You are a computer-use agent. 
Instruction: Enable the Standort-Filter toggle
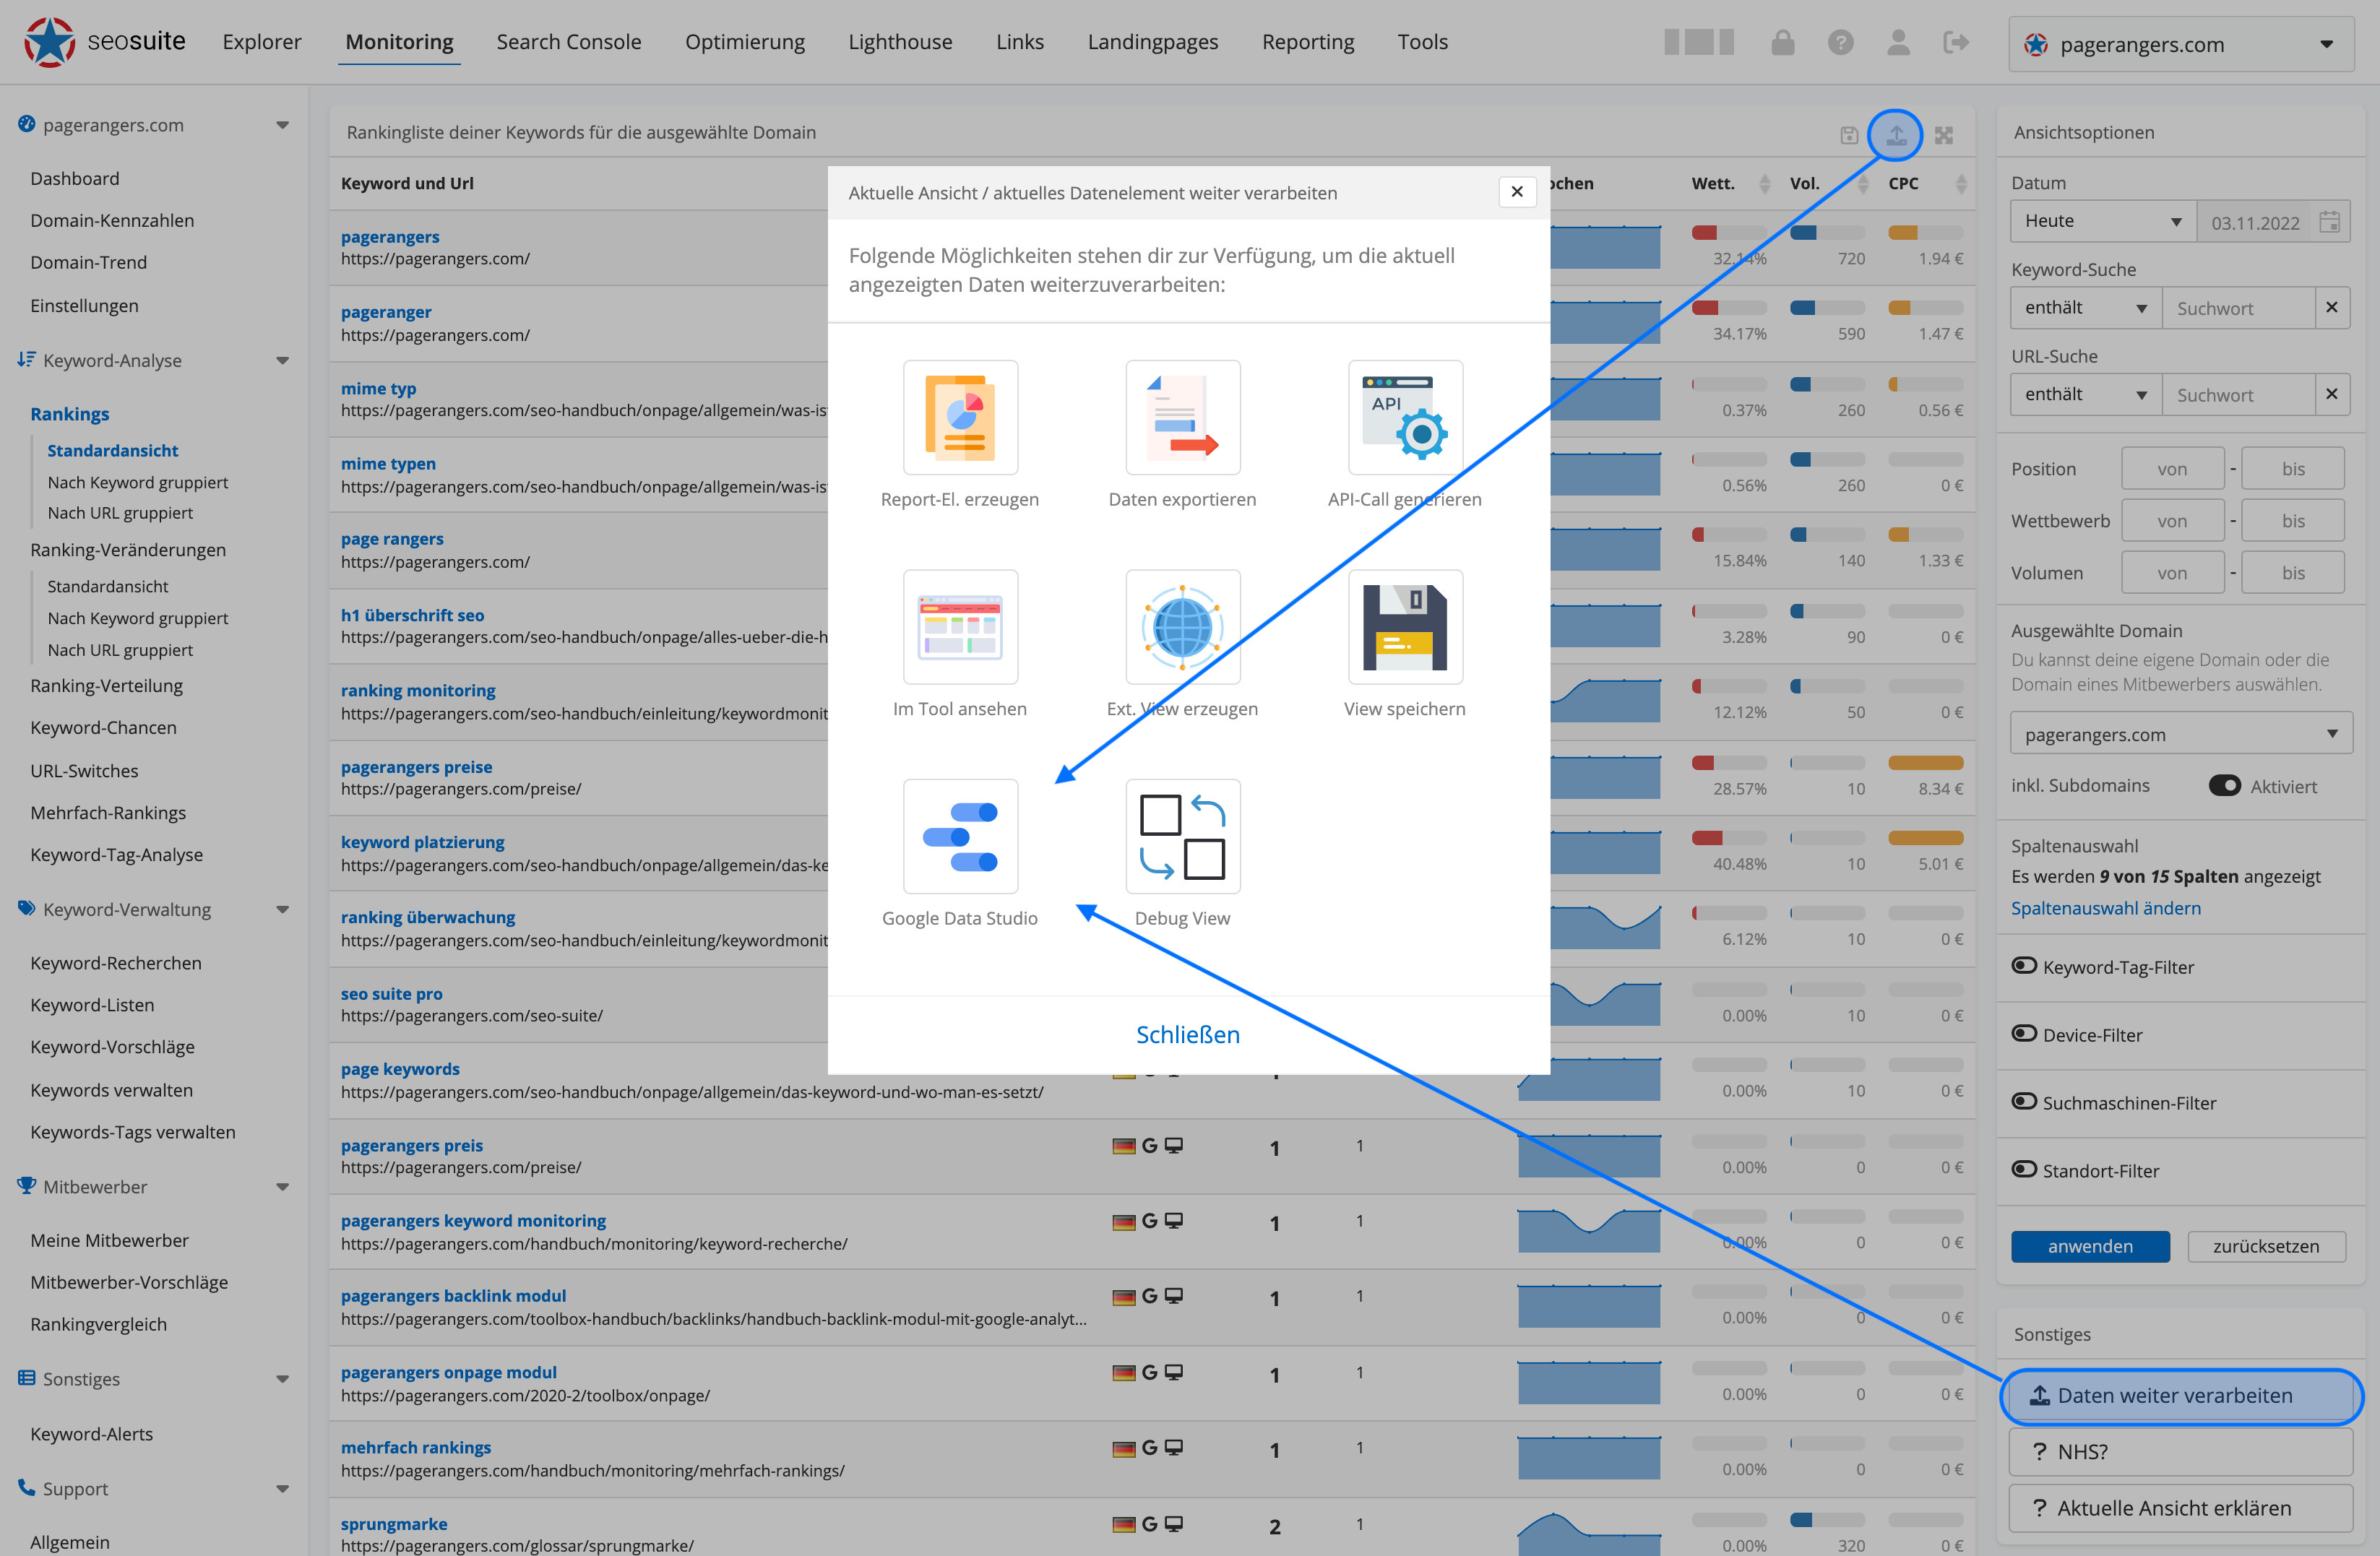2024,1170
